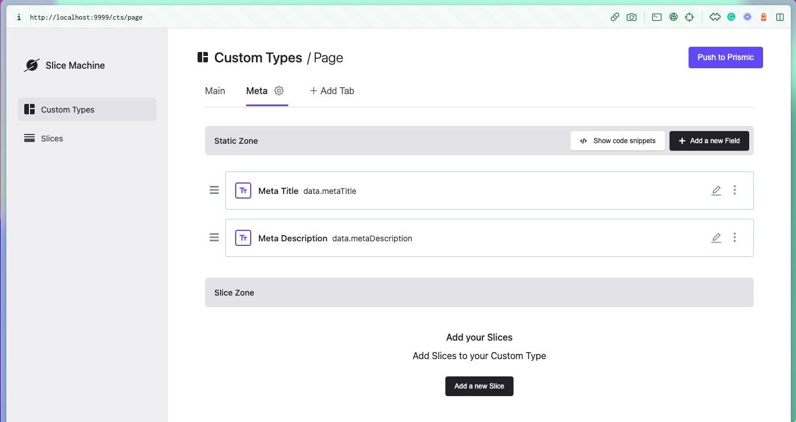Screen dimensions: 796x422
Task: Click + Add Tab to create a tab
Action: point(332,91)
